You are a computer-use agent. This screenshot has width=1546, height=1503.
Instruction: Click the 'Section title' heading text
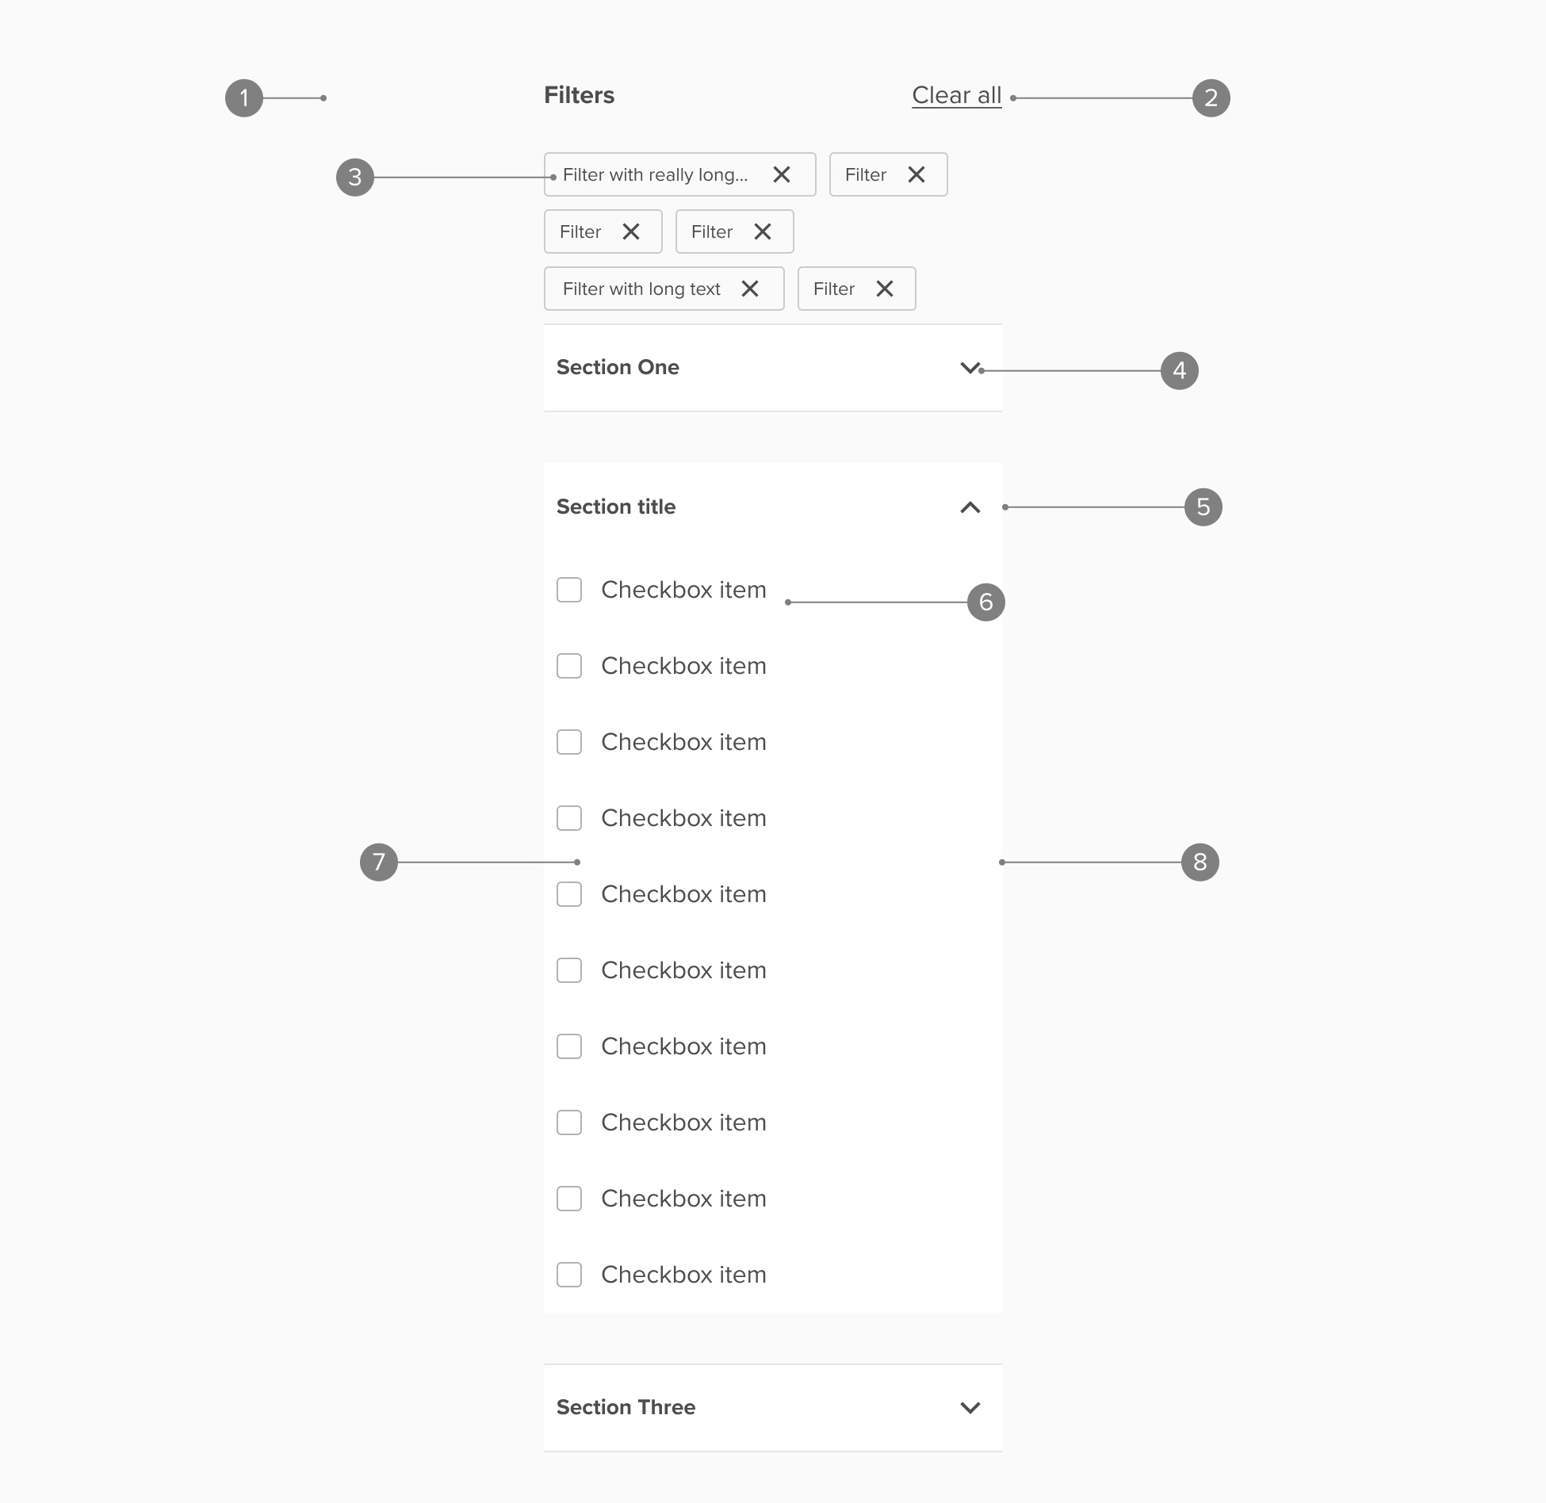click(616, 507)
